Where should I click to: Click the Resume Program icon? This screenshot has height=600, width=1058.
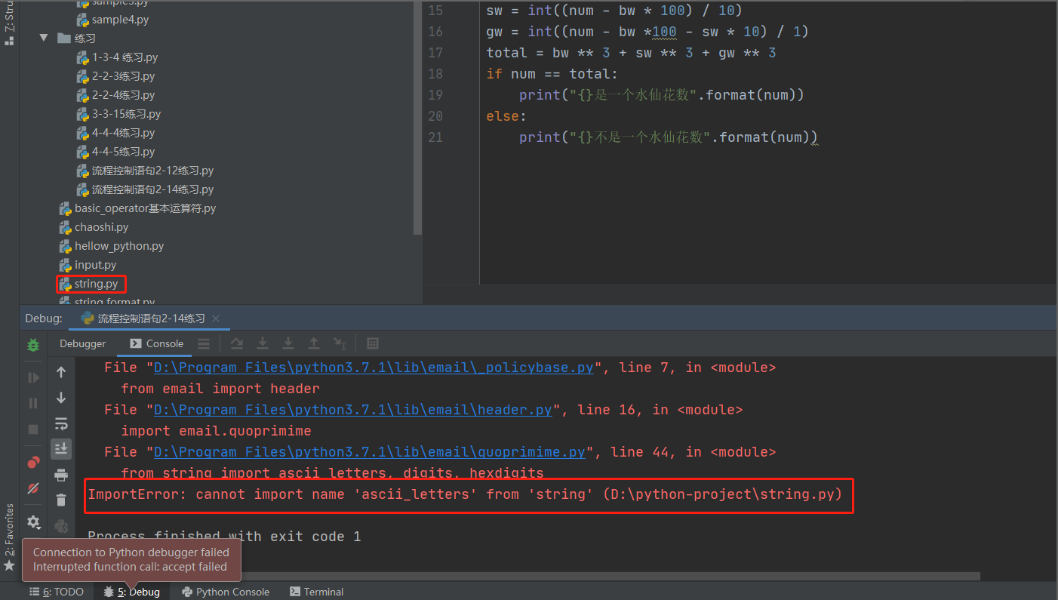coord(33,377)
